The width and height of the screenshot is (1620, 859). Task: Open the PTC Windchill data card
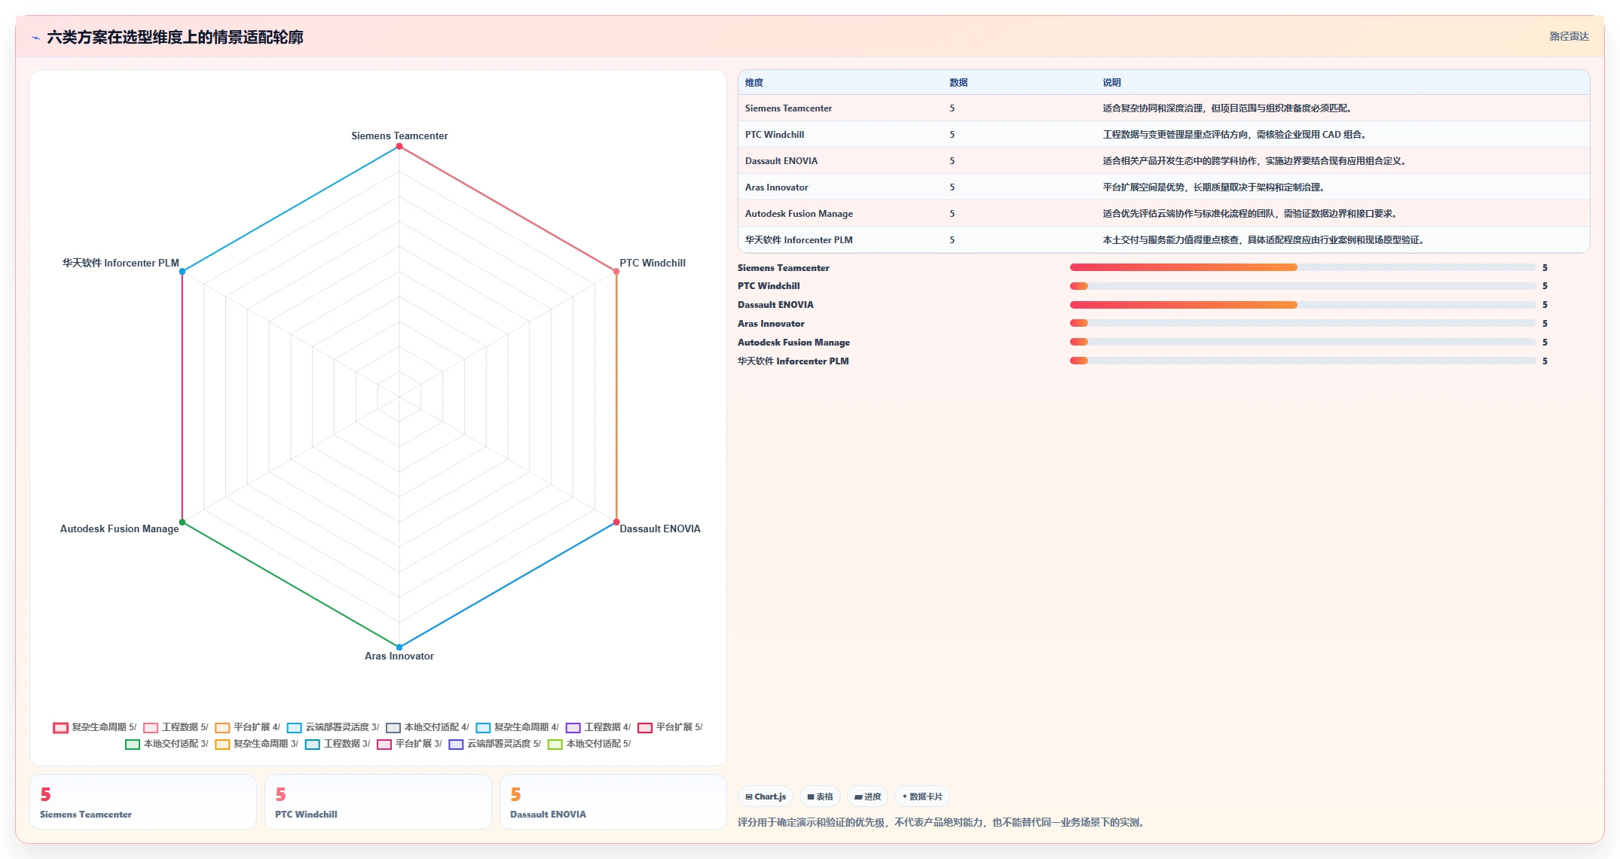(x=378, y=803)
